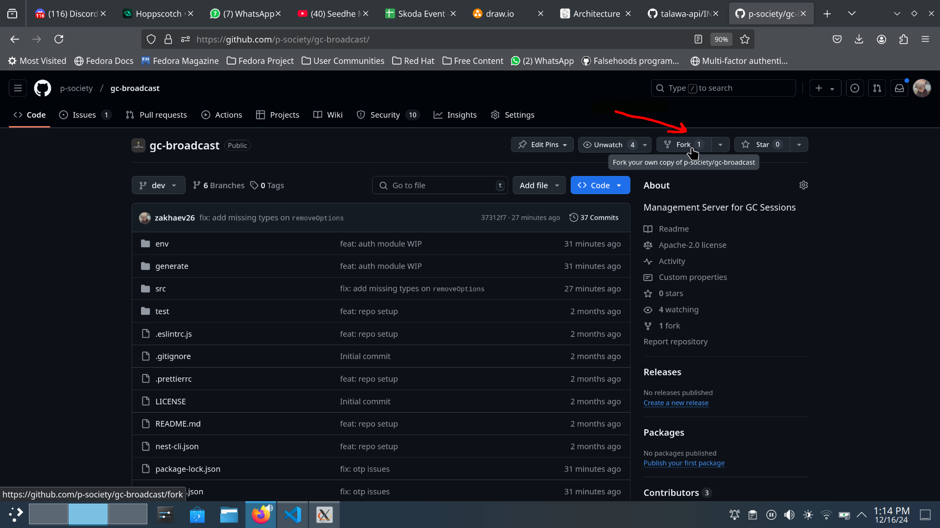The width and height of the screenshot is (940, 528).
Task: Open the hamburger navigation menu
Action: [x=18, y=88]
